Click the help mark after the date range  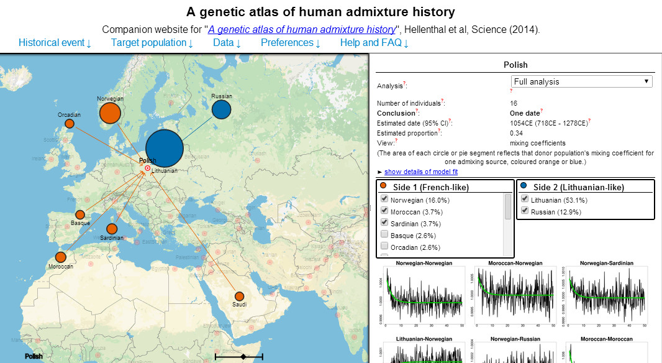(589, 121)
